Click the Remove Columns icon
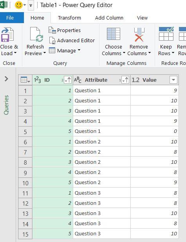Viewport: 186px width, 242px height. click(139, 35)
